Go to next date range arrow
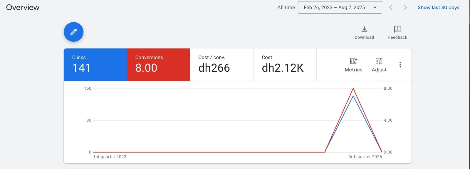 pos(405,7)
